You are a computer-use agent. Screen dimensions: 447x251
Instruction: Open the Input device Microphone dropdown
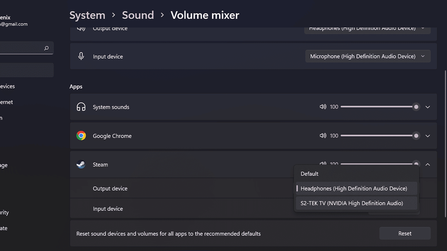[368, 56]
